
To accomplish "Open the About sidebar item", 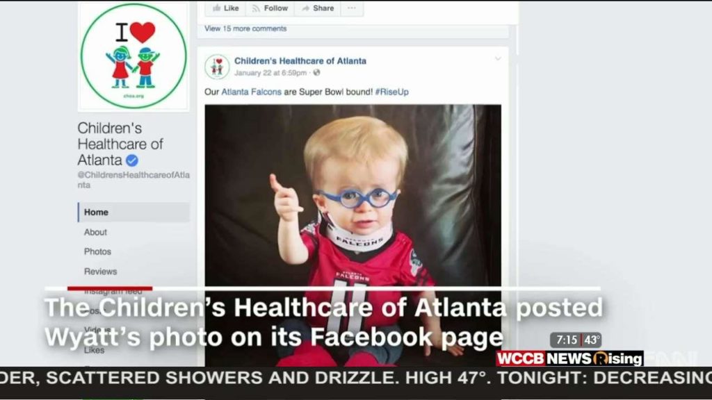I will click(95, 232).
